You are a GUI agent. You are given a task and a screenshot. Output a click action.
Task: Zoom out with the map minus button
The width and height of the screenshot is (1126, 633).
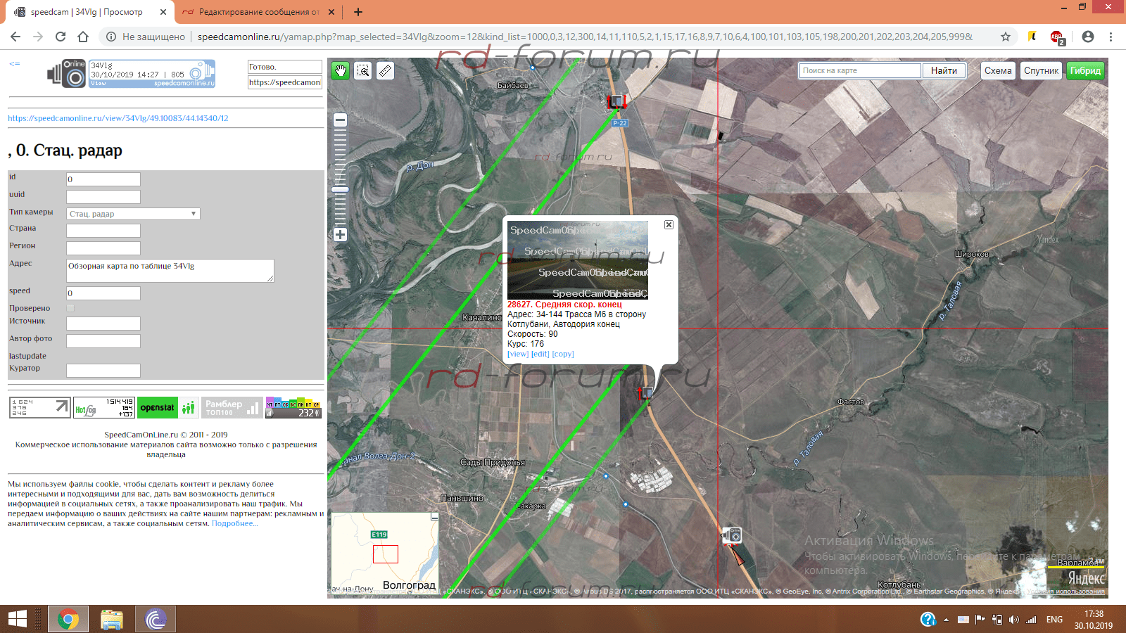[x=340, y=120]
